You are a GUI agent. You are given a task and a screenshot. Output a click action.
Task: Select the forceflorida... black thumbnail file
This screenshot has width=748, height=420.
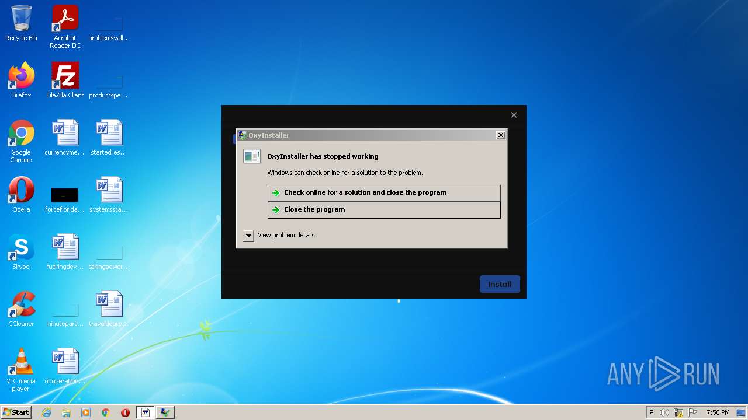tap(65, 198)
